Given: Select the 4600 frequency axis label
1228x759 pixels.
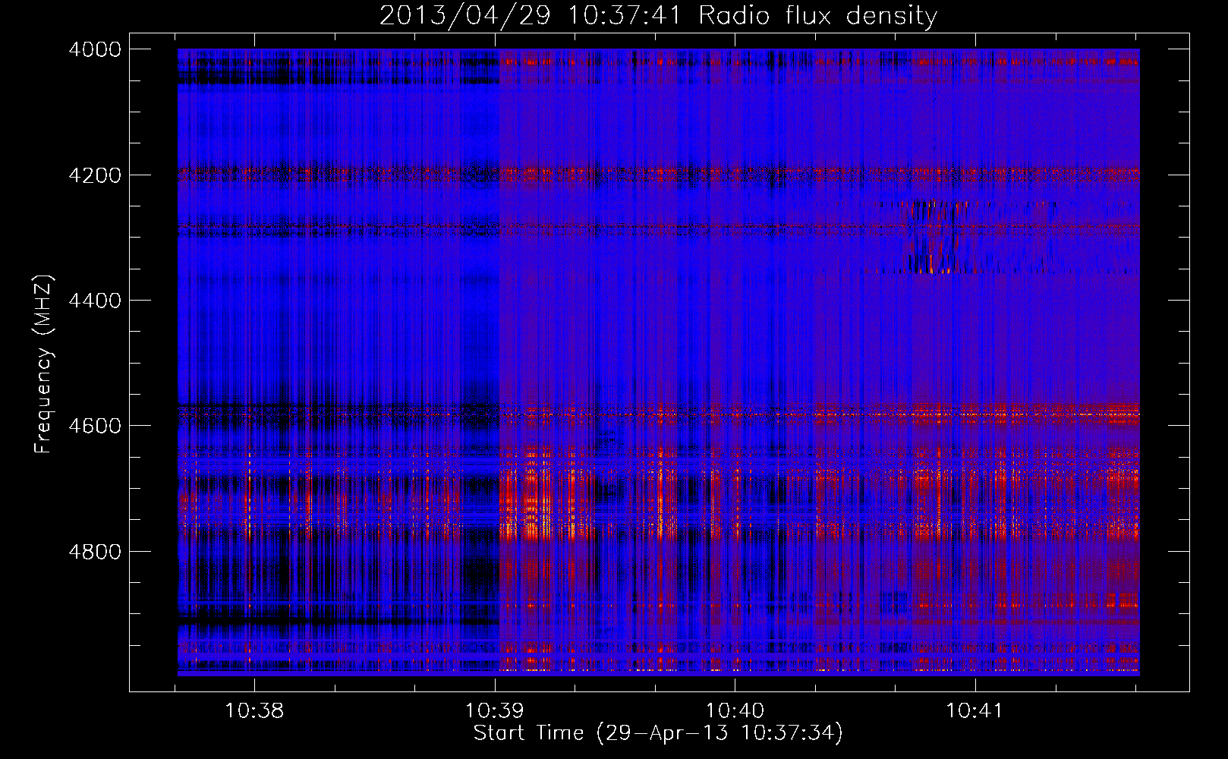Looking at the screenshot, I should coord(95,426).
